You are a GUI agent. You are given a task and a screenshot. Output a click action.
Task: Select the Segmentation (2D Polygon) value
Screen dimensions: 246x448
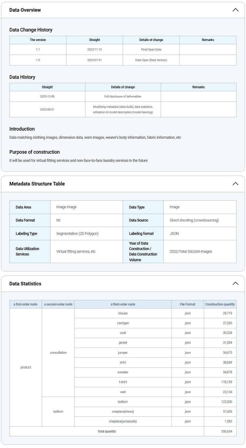tap(77, 234)
